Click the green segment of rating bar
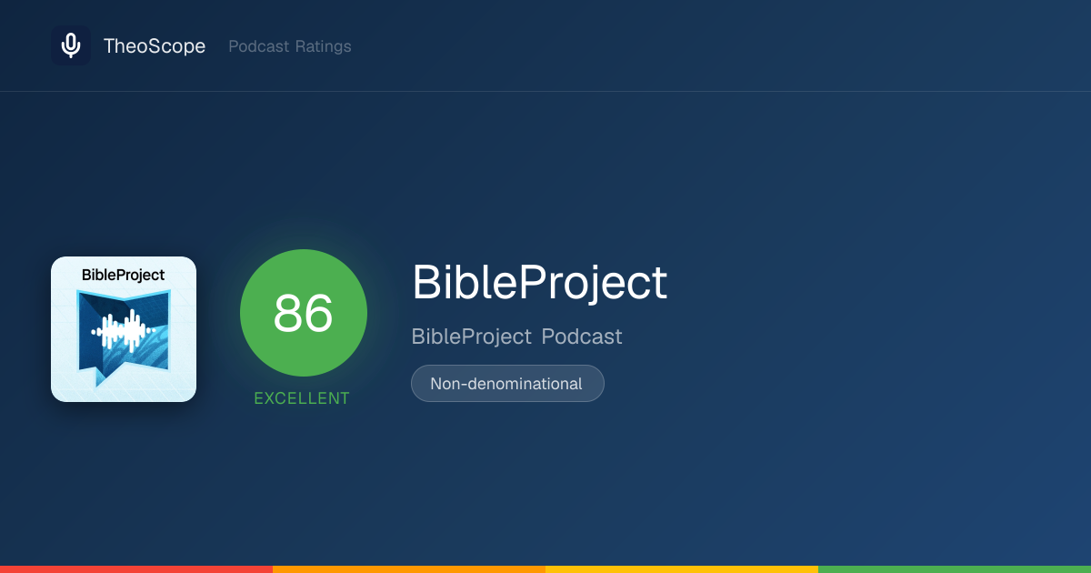The height and width of the screenshot is (573, 1091). (x=955, y=569)
